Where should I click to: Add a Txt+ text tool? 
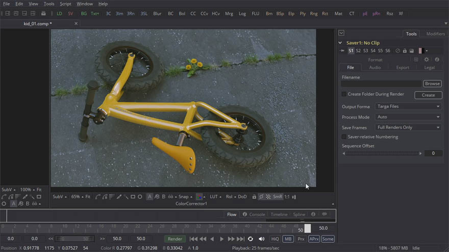pyautogui.click(x=95, y=13)
